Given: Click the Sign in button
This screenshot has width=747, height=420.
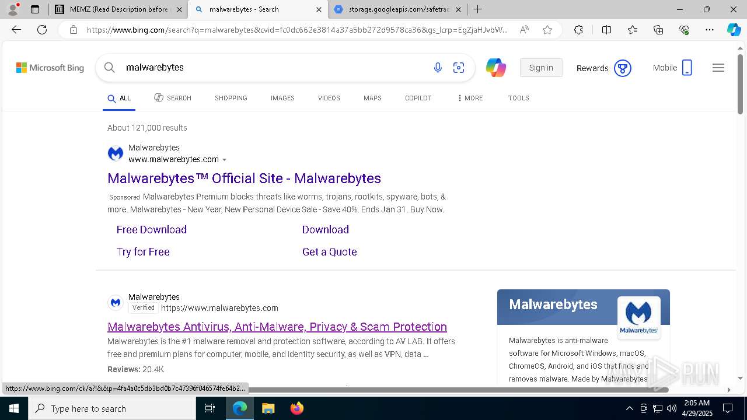Looking at the screenshot, I should click(x=541, y=68).
